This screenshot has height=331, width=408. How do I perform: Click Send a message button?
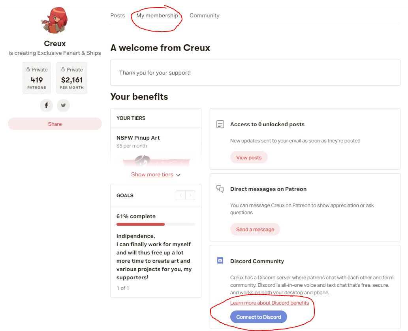pos(255,230)
